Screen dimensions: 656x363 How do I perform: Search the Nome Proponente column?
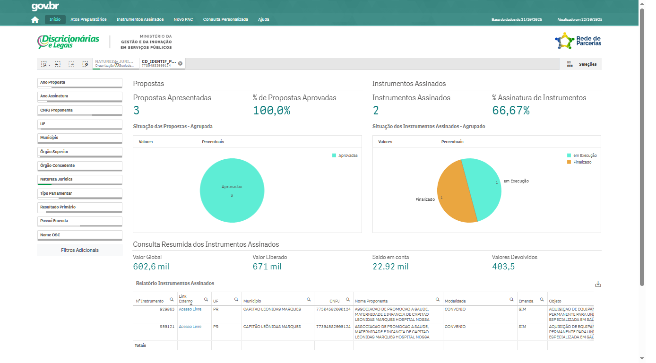tap(438, 299)
